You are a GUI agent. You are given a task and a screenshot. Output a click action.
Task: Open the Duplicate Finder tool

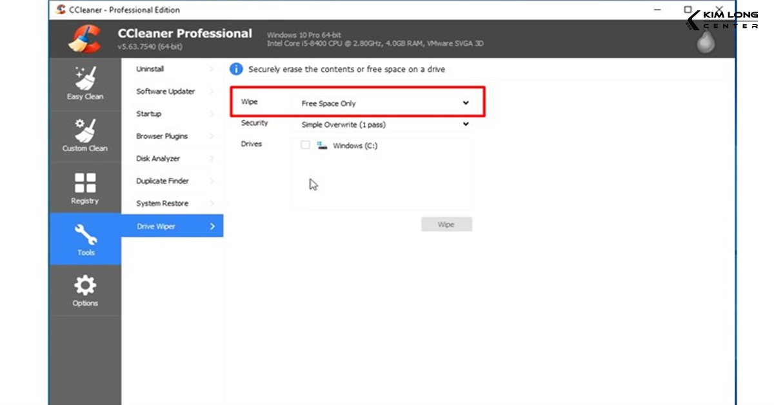tap(163, 181)
